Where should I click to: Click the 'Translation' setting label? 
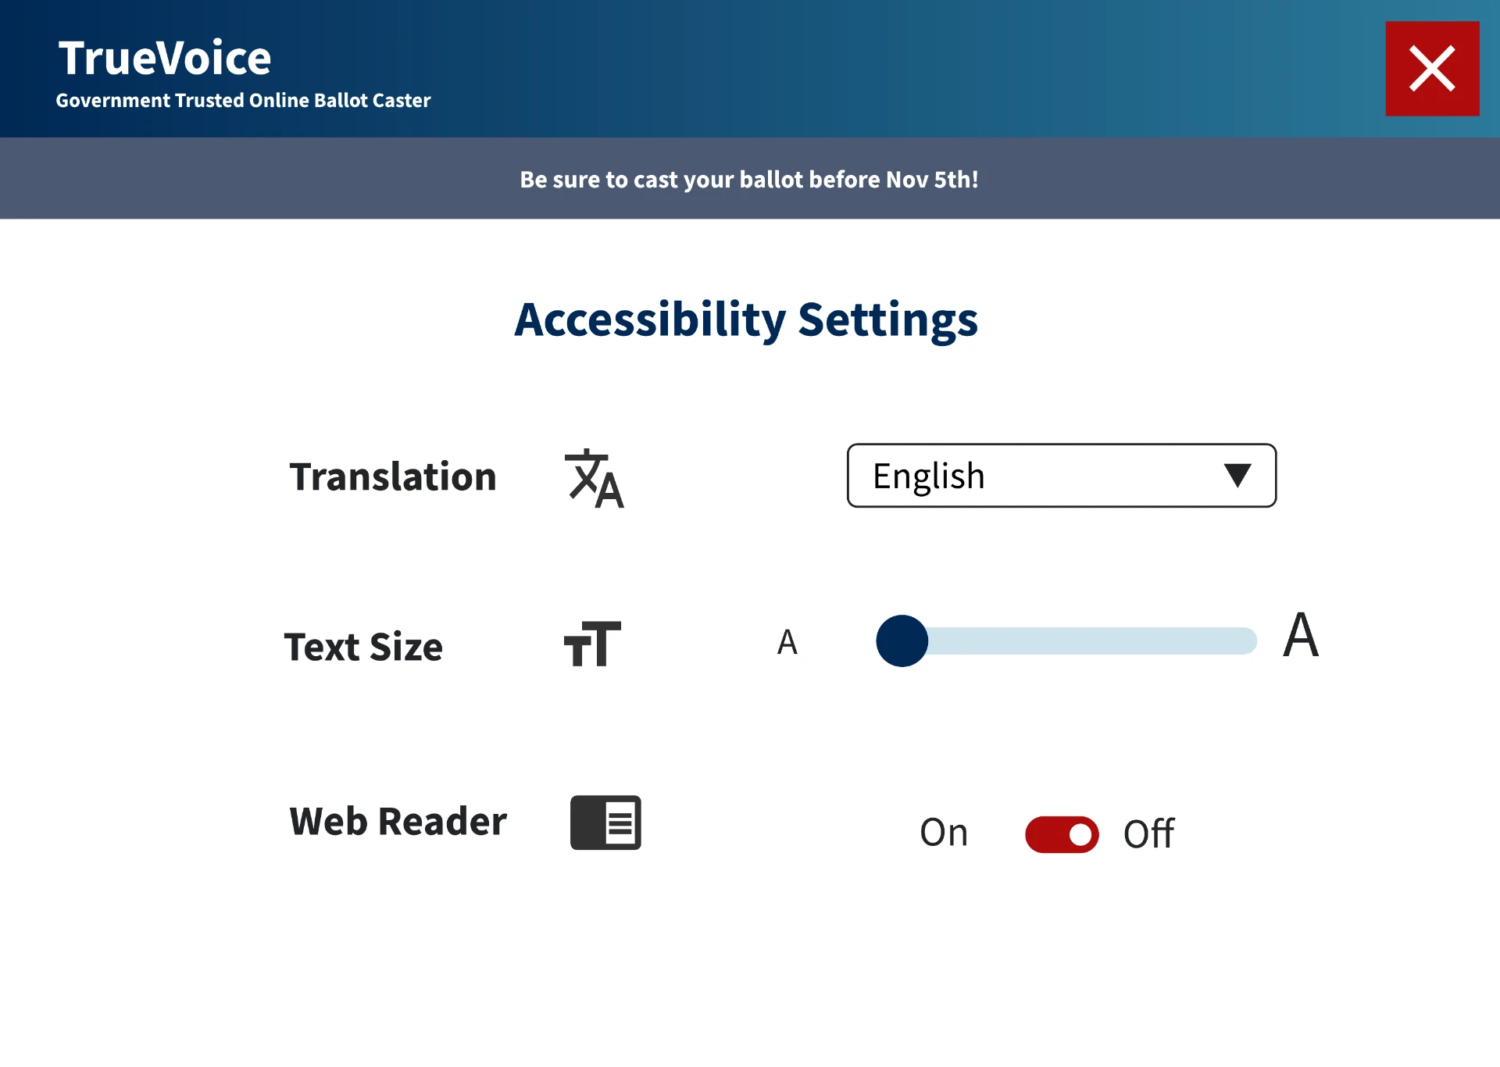coord(393,476)
